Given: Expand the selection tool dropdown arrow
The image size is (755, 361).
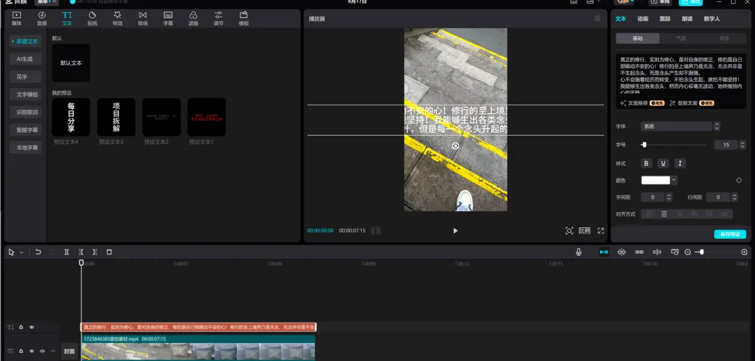Looking at the screenshot, I should [x=21, y=252].
